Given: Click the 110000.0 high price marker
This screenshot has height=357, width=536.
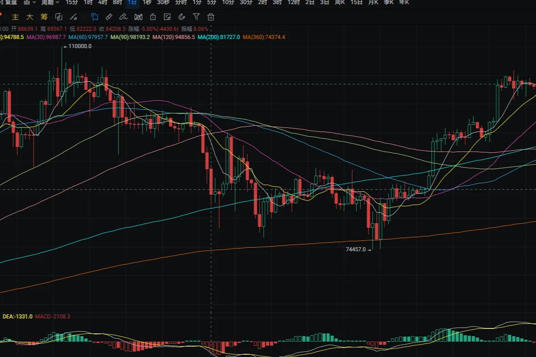Looking at the screenshot, I should (78, 46).
